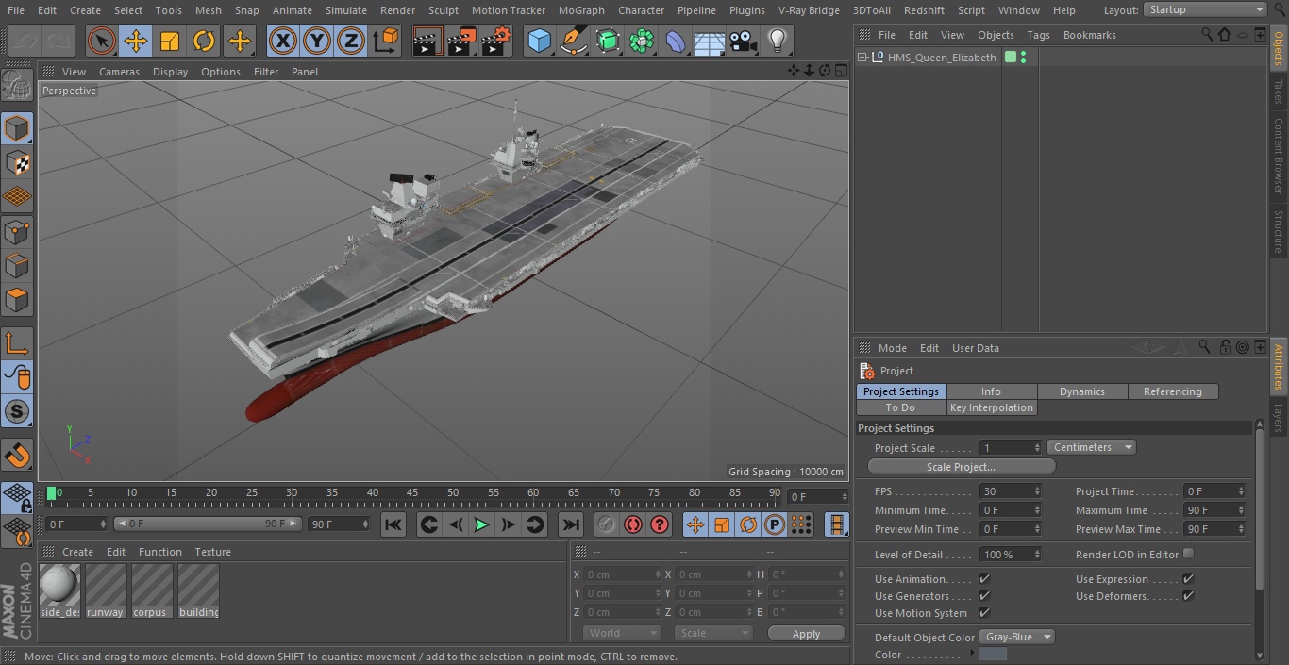Open the Layout Startup dropdown
Screen dimensions: 1289x665
tap(1205, 9)
